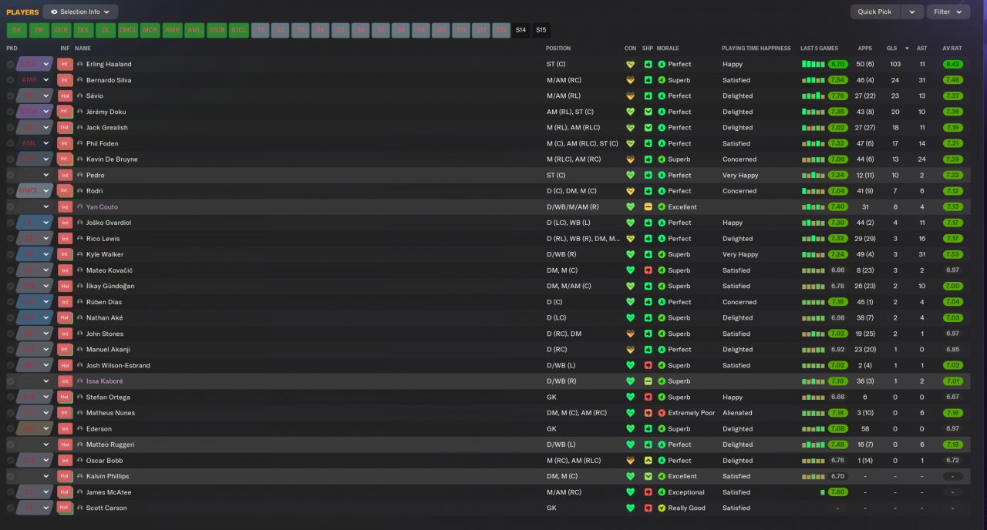Screen dimensions: 987x530
Task: Open Rodri's DMCL position dropdown
Action: [x=35, y=191]
